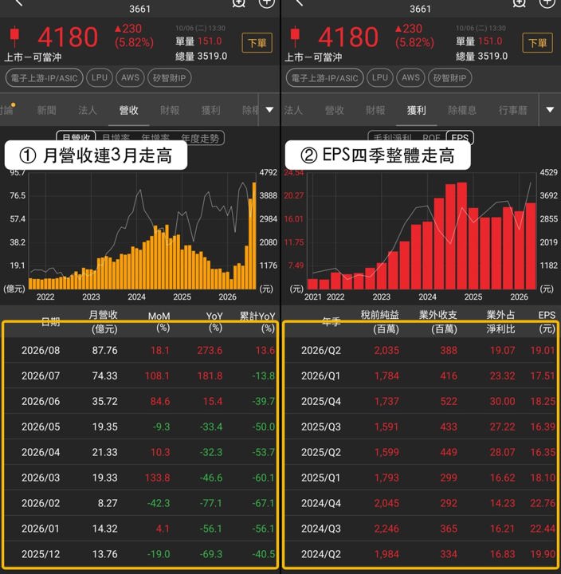
Task: Switch to 財報 tab in left panel
Action: coord(170,110)
